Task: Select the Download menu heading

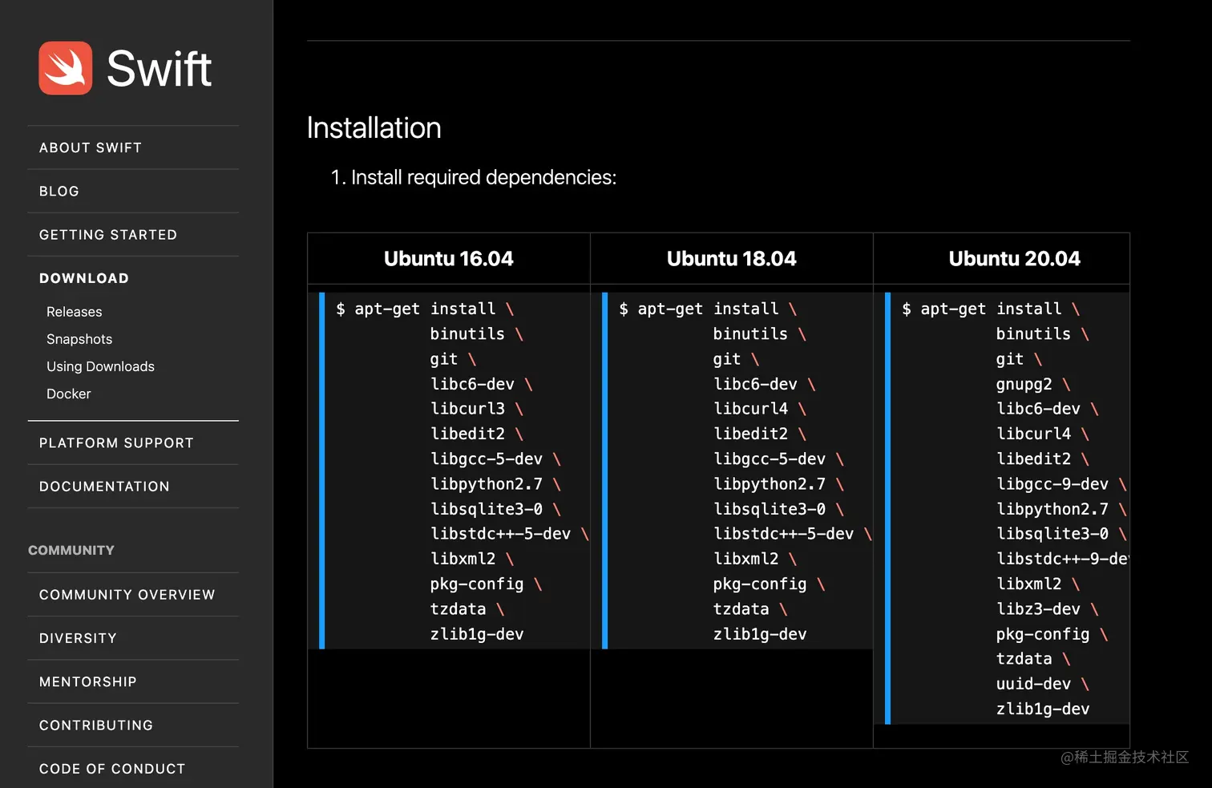Action: point(84,278)
